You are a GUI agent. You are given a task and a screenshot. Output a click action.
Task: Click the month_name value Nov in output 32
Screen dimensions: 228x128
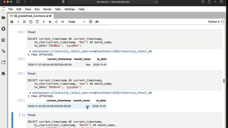[x=88, y=65]
